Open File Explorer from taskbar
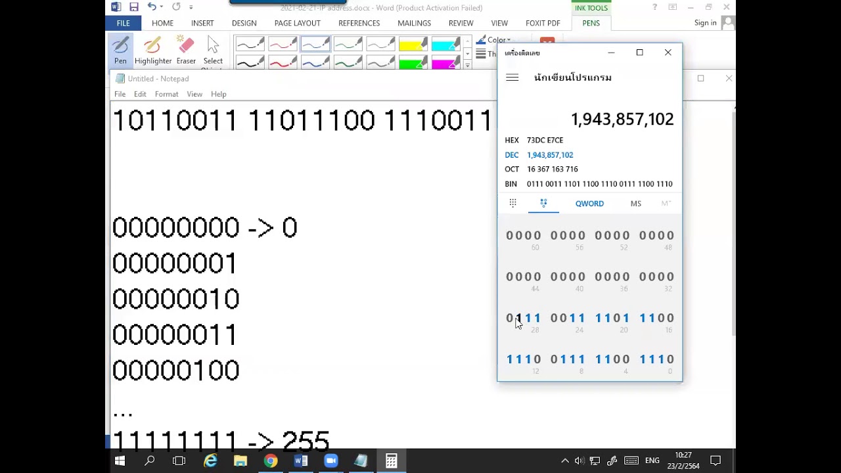 pos(240,461)
